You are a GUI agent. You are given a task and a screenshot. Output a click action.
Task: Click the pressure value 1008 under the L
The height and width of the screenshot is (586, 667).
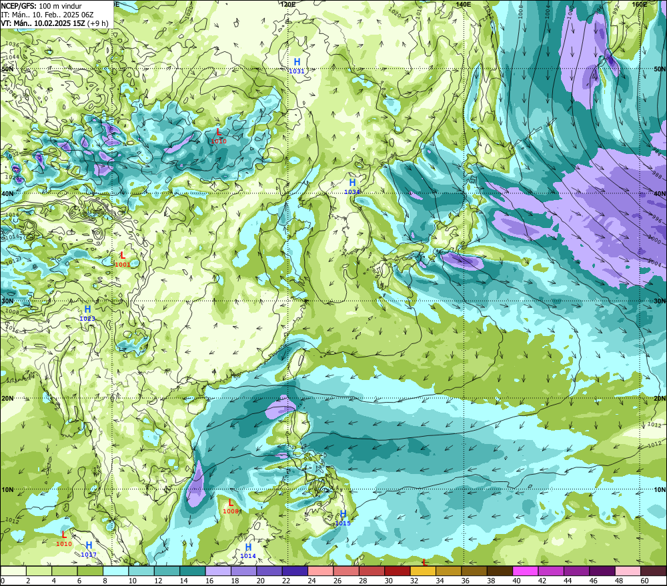point(231,511)
